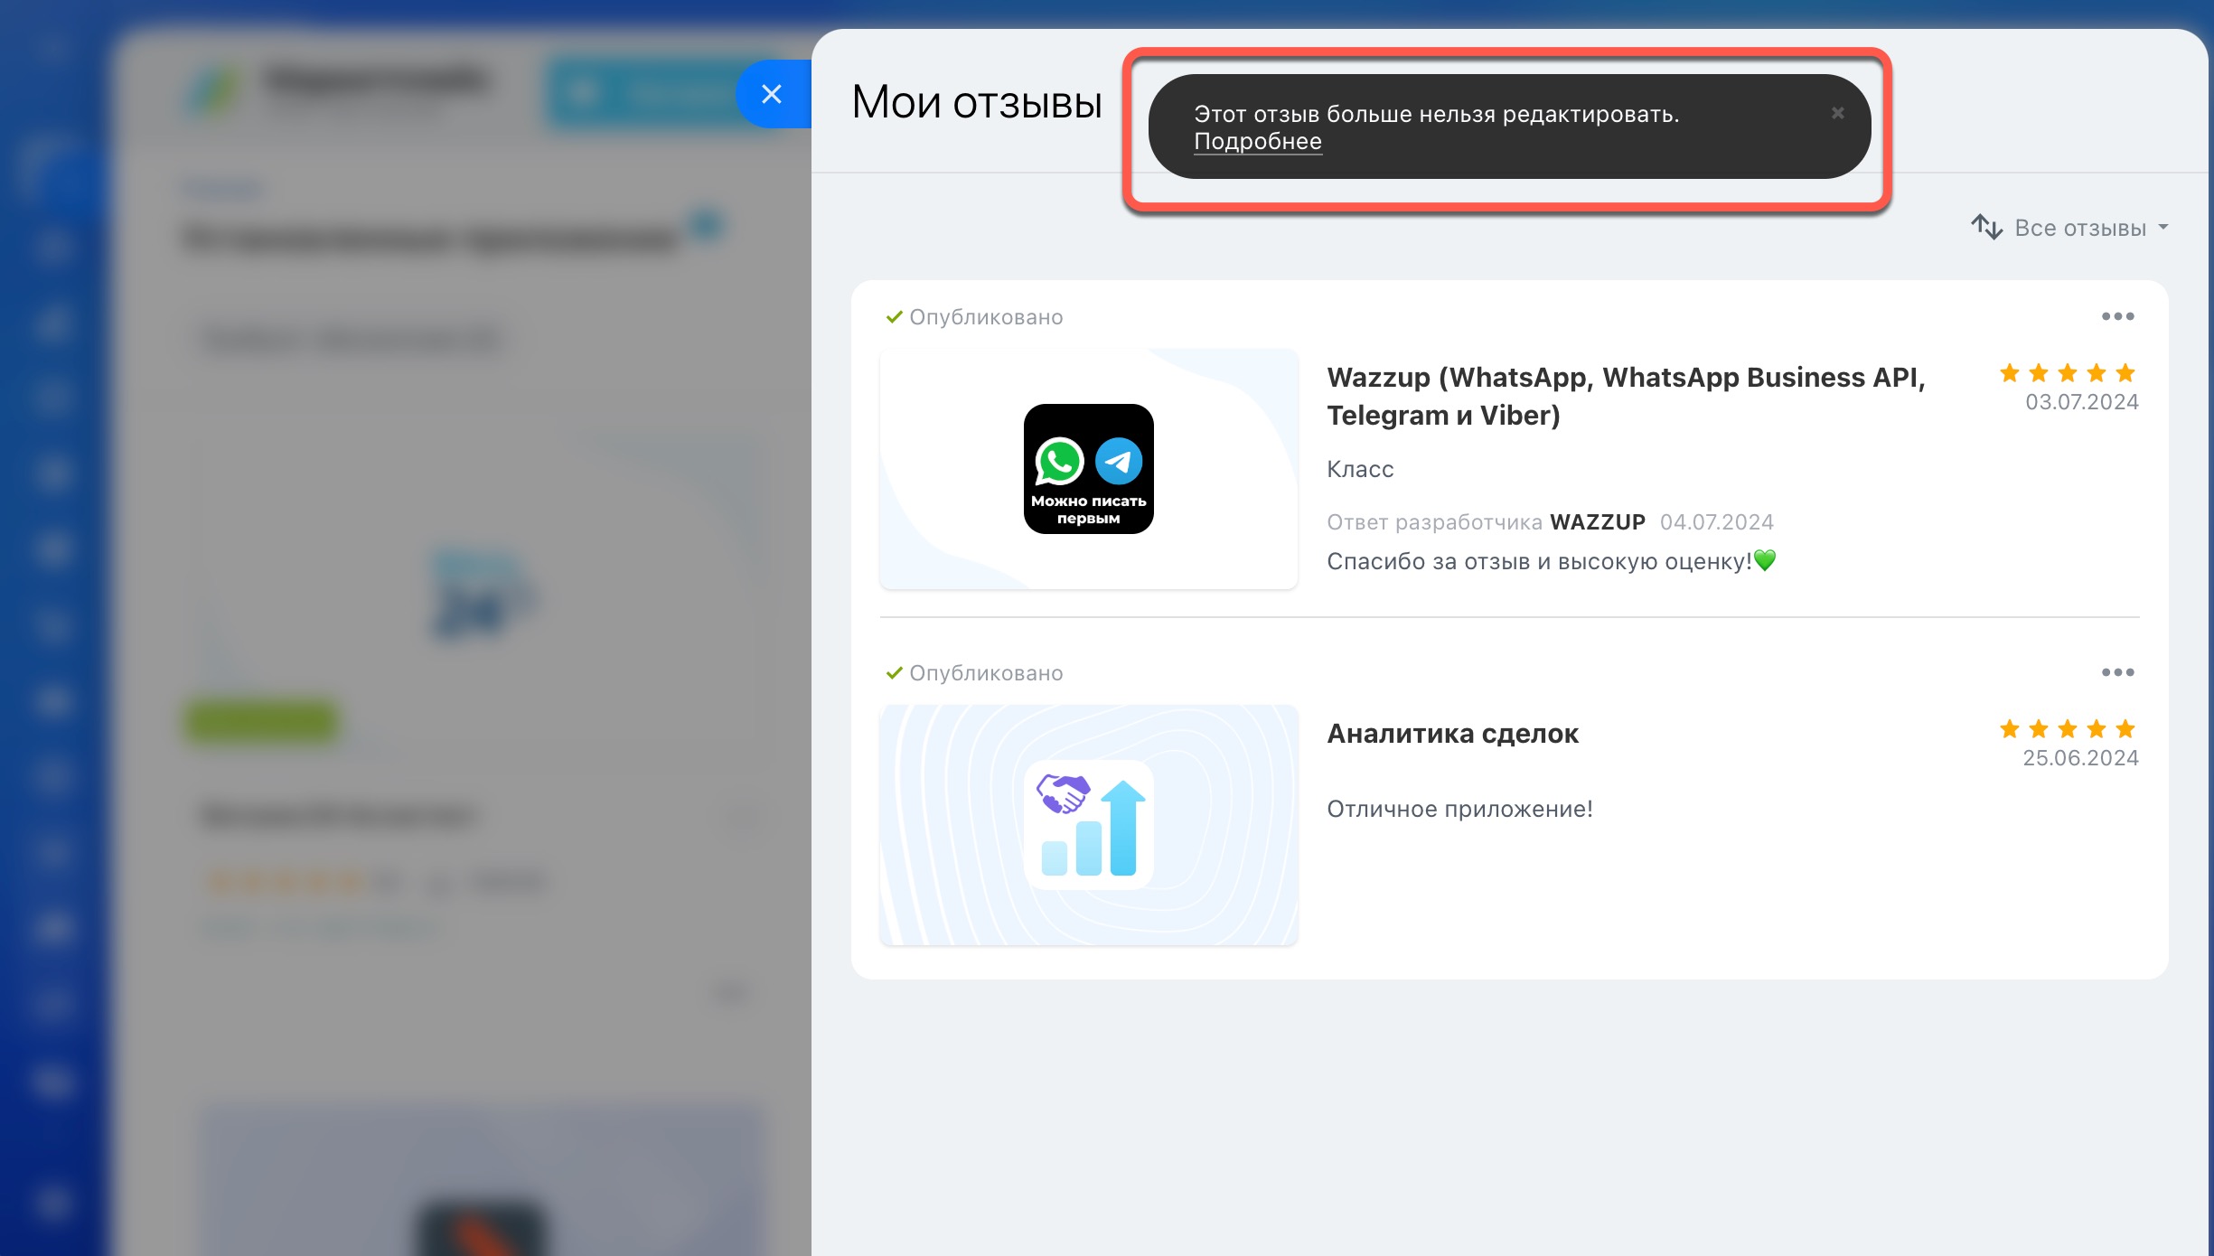Screen dimensions: 2214x1256
Task: Click the Аналитика сделок app thumbnail
Action: (1088, 825)
